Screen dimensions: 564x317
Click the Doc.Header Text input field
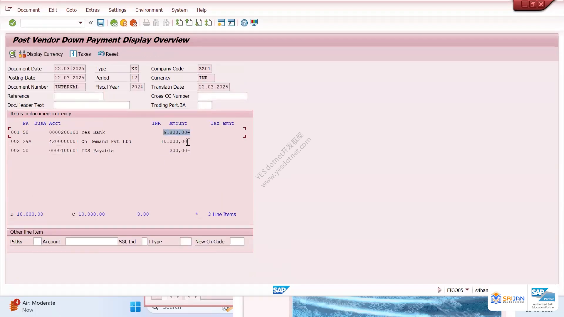click(x=92, y=105)
